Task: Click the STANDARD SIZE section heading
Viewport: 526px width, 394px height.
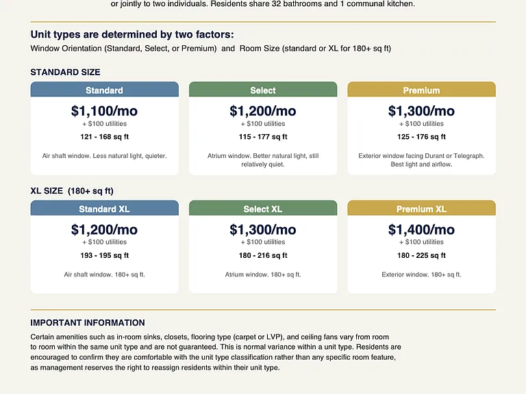Action: coord(66,72)
